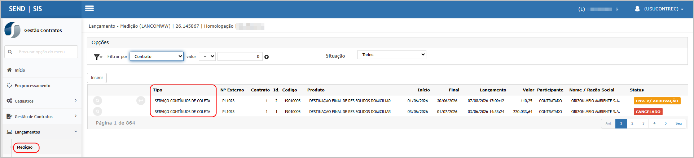The height and width of the screenshot is (158, 694).
Task: Click the Ant previous page button
Action: 608,123
